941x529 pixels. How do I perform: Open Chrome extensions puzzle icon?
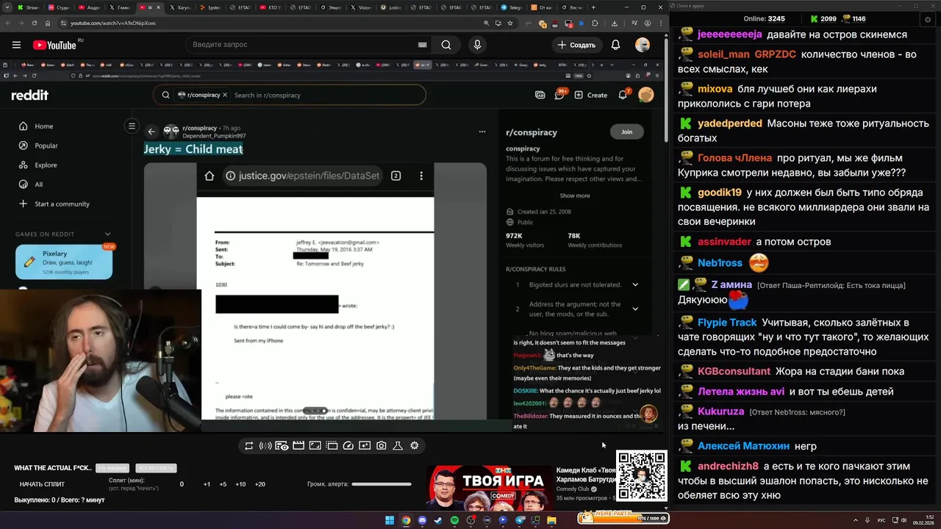[594, 23]
